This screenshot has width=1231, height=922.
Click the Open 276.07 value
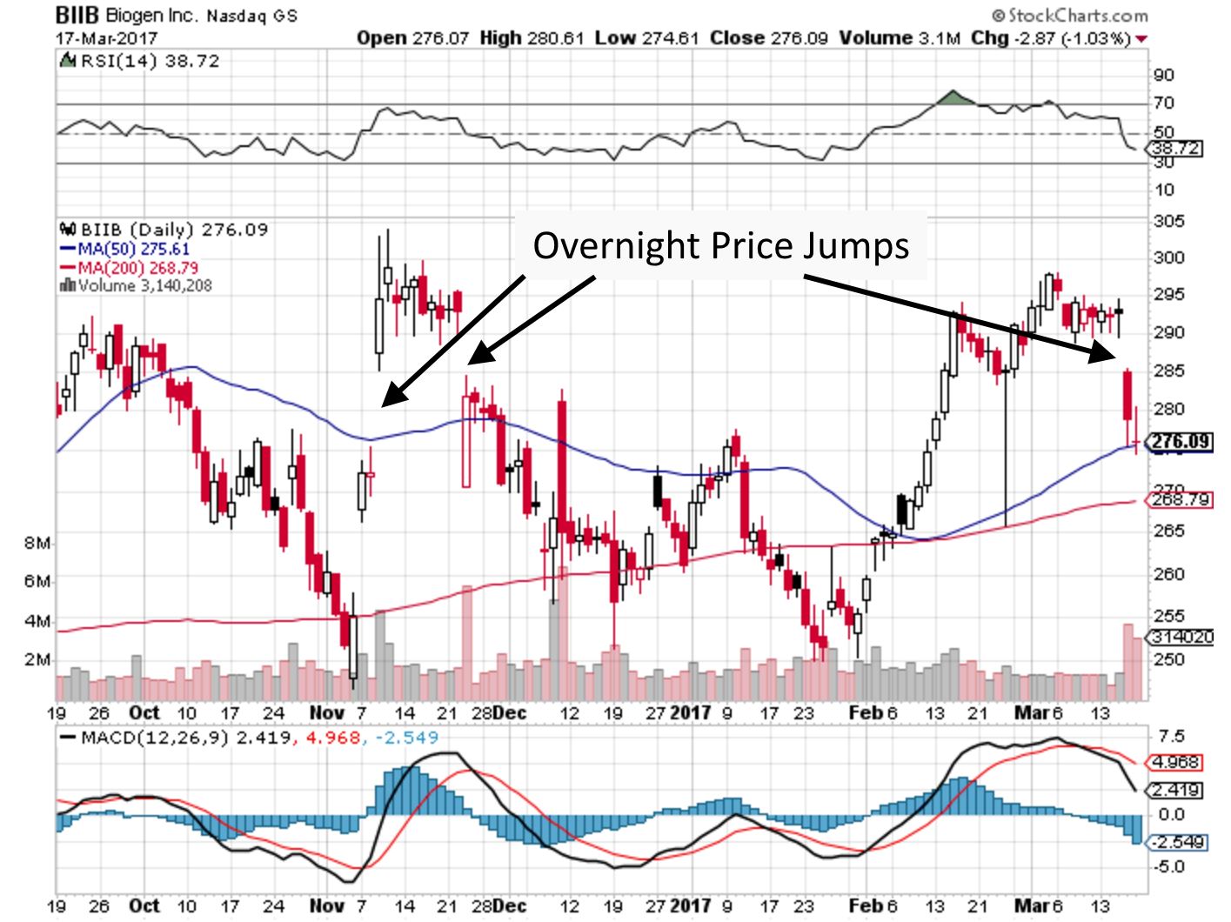(413, 38)
